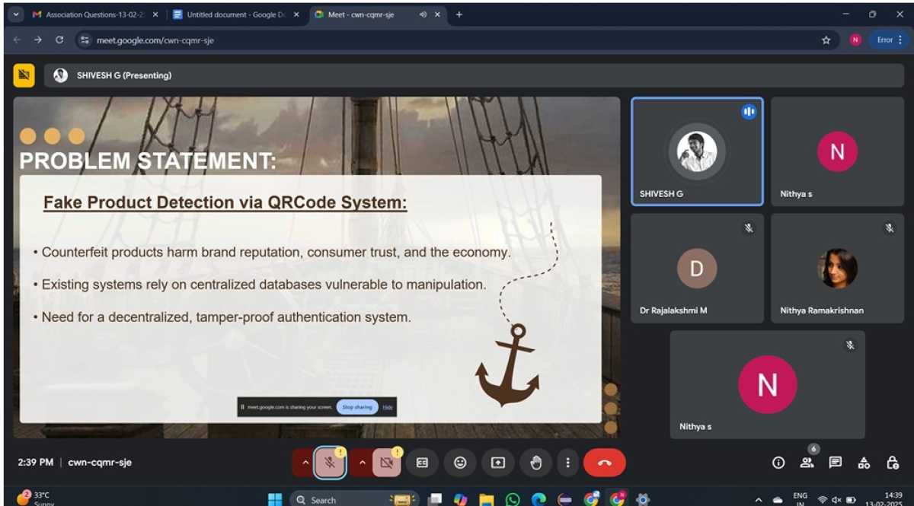Go back in browser
914x506 pixels.
pos(17,40)
